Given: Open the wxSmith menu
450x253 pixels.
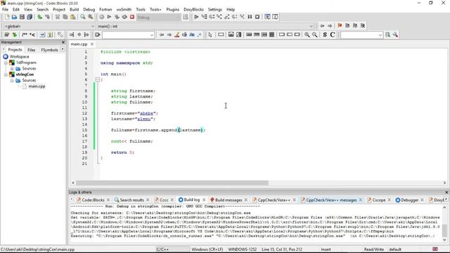Looking at the screenshot, I should 124,9.
